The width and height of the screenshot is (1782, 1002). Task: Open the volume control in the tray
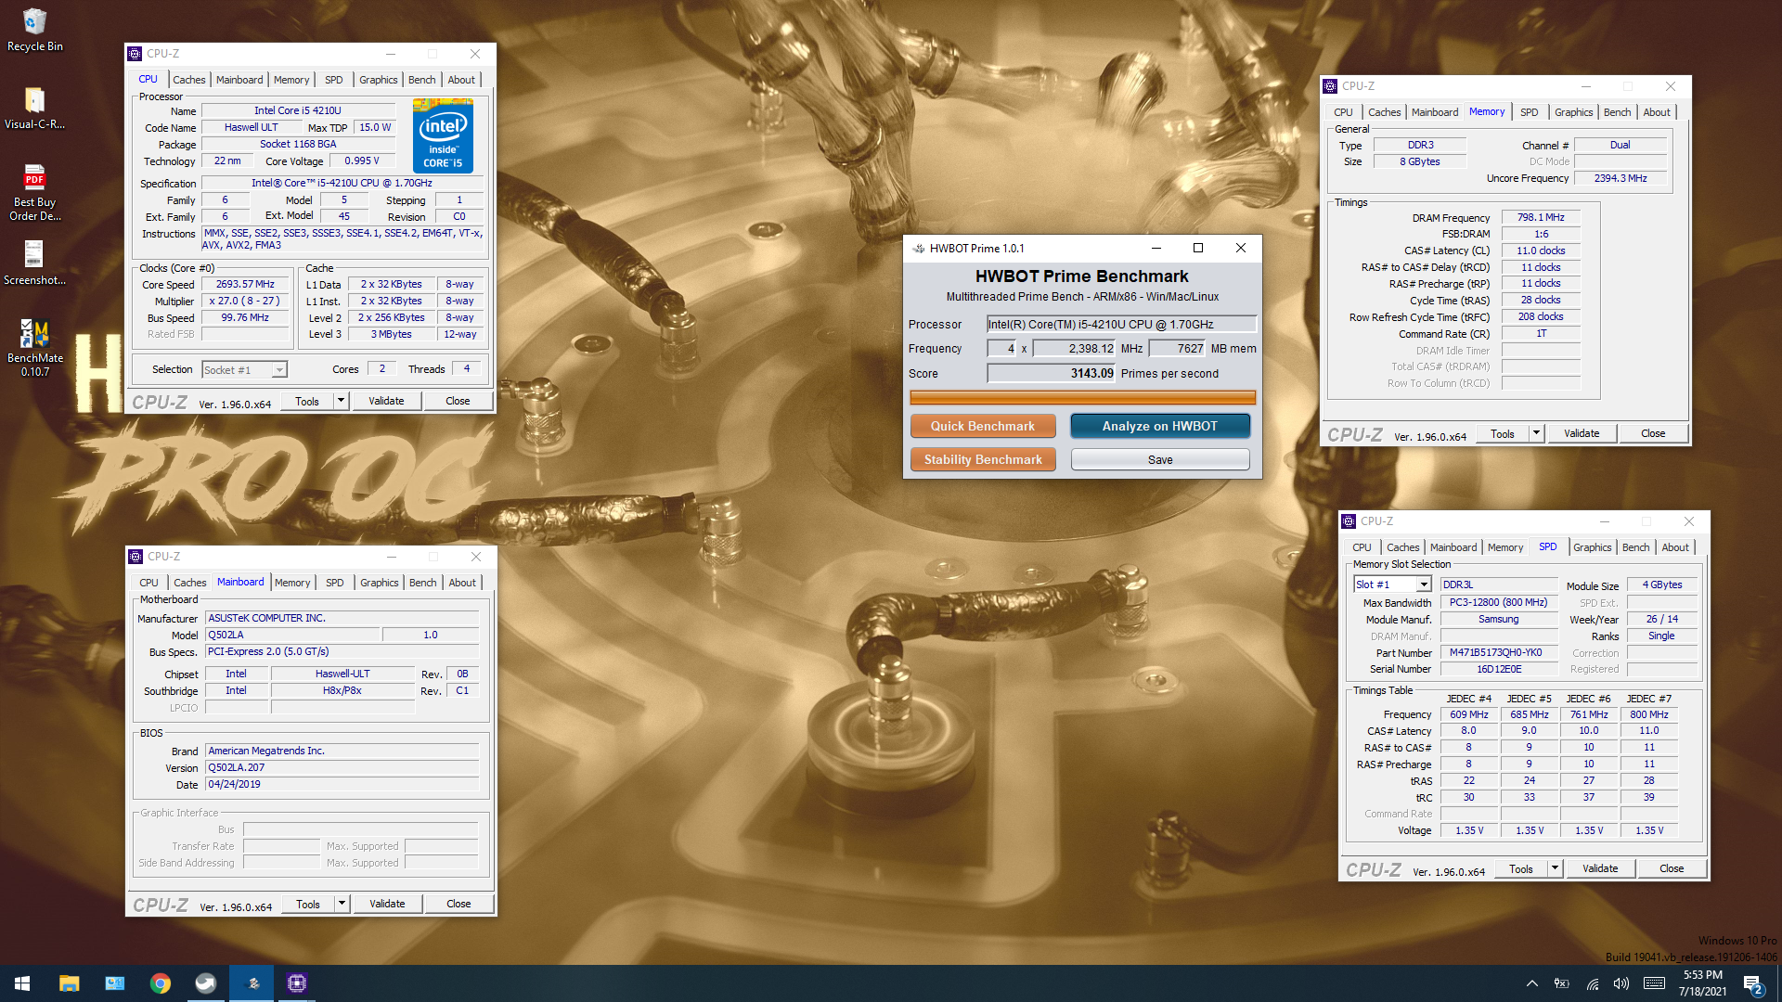click(x=1621, y=983)
